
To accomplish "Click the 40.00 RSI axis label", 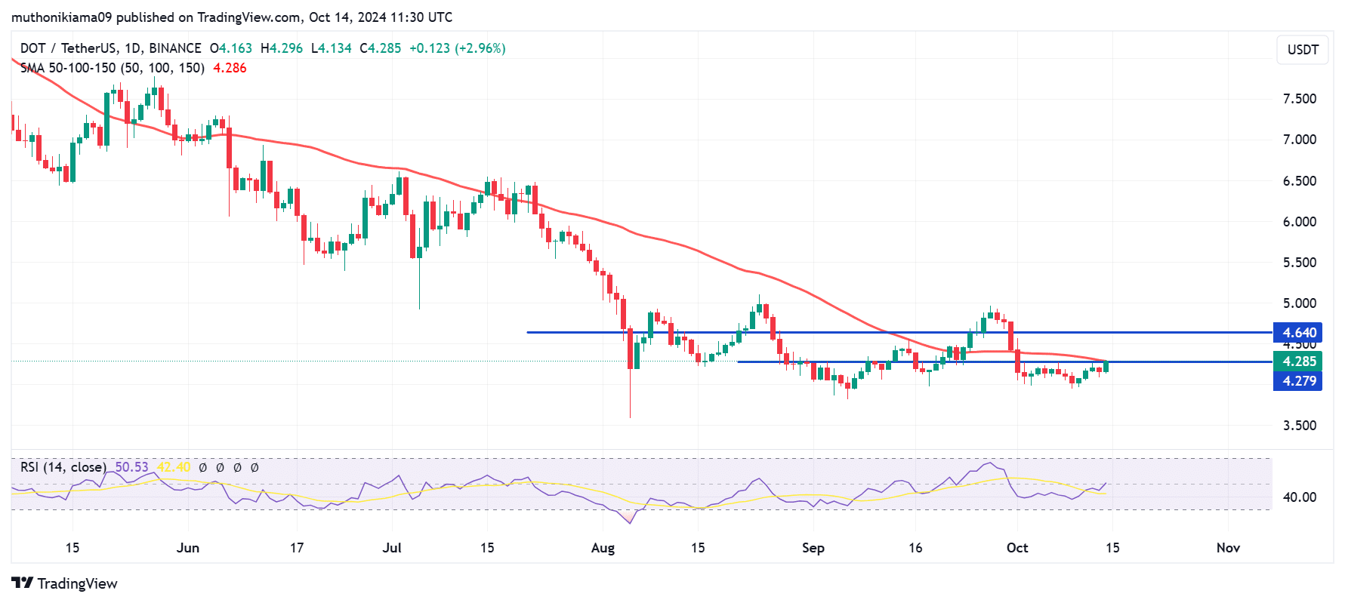I will [1300, 497].
